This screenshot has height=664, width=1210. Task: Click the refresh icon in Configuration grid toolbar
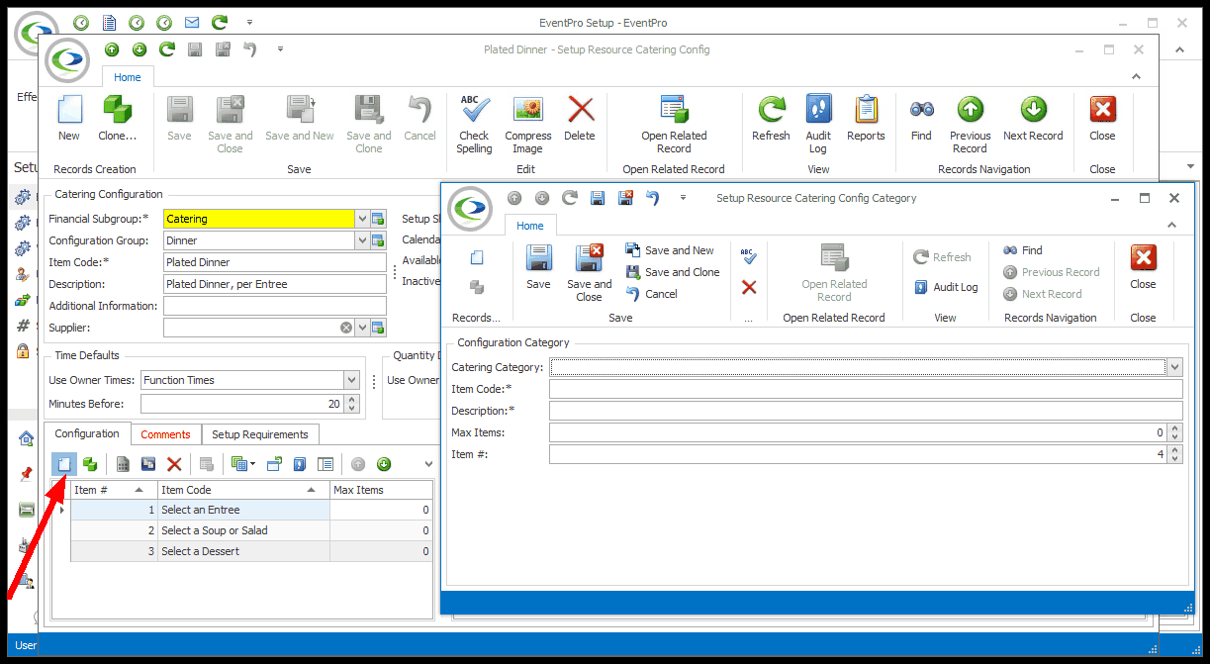point(273,464)
